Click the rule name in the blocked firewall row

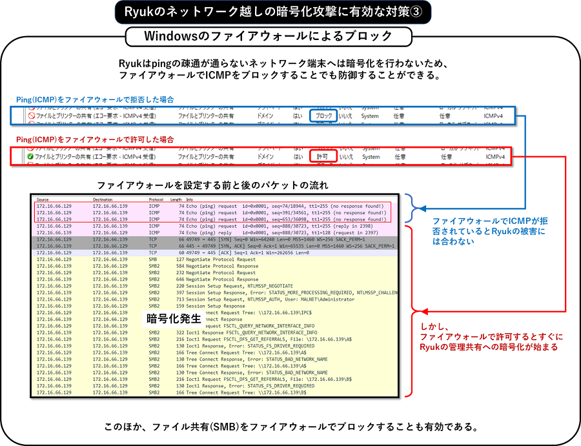pos(96,116)
